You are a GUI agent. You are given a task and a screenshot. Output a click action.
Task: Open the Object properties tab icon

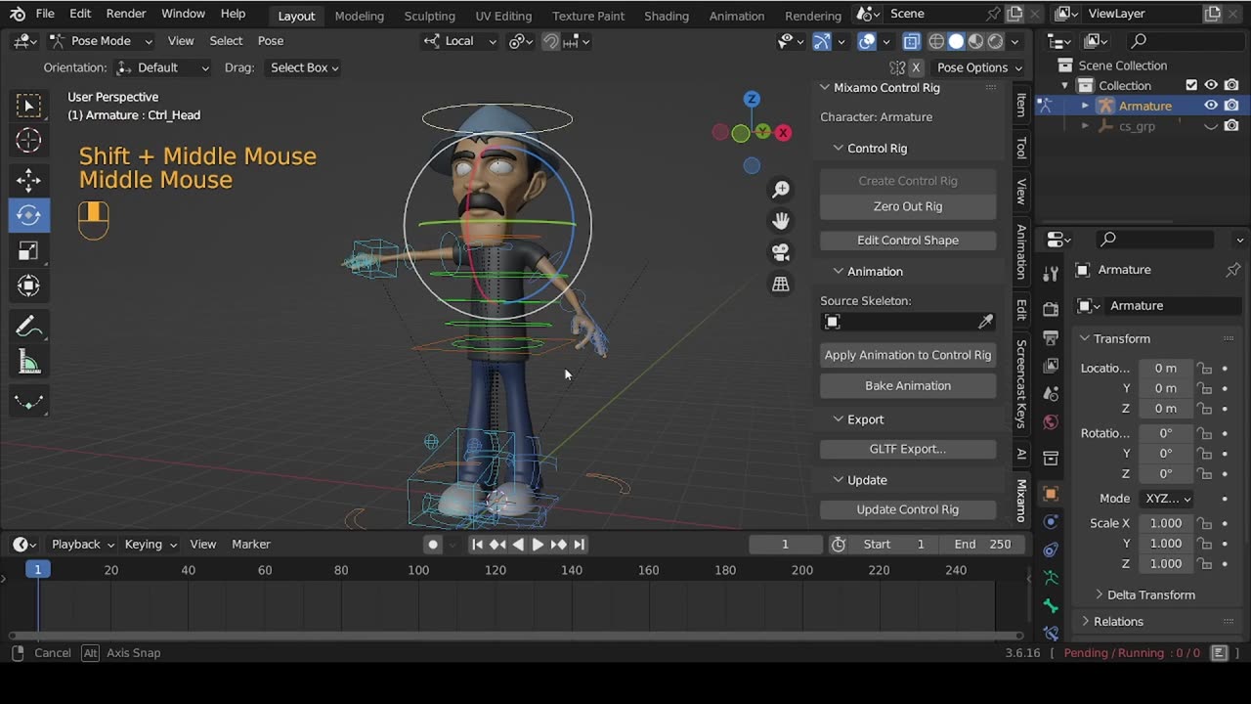click(x=1051, y=493)
